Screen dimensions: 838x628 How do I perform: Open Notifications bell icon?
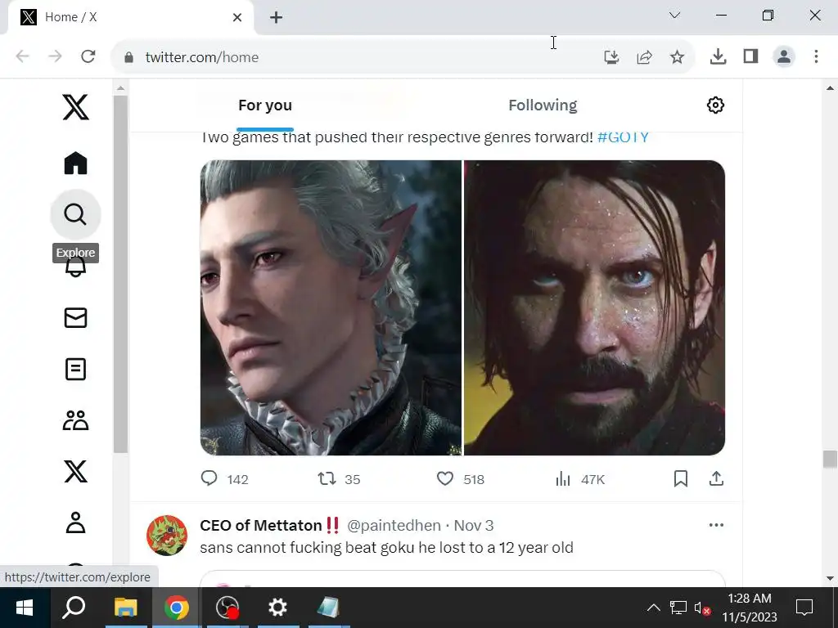75,267
